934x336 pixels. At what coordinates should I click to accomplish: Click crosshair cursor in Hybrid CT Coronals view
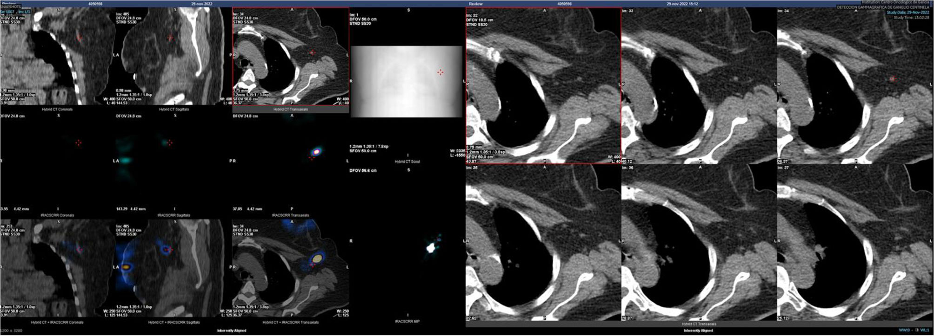tap(79, 37)
